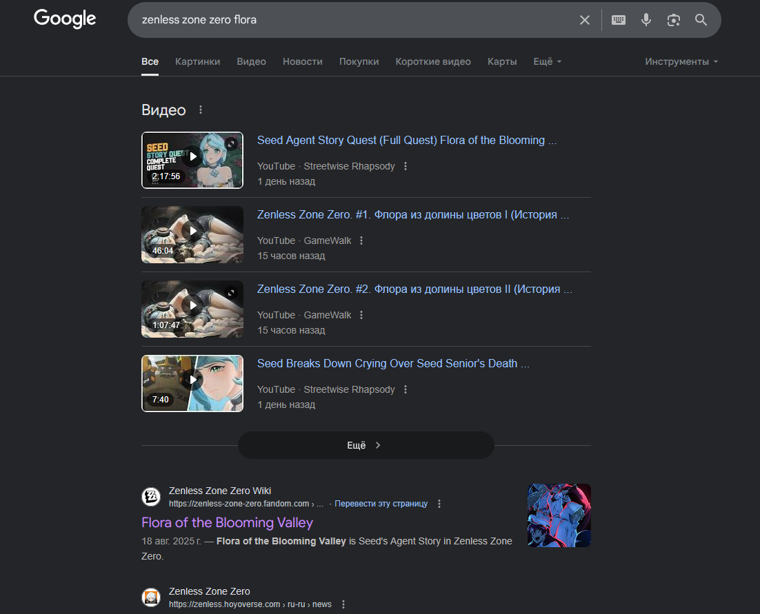Click the Zenless Zone Zero Wiki favicon

point(151,497)
